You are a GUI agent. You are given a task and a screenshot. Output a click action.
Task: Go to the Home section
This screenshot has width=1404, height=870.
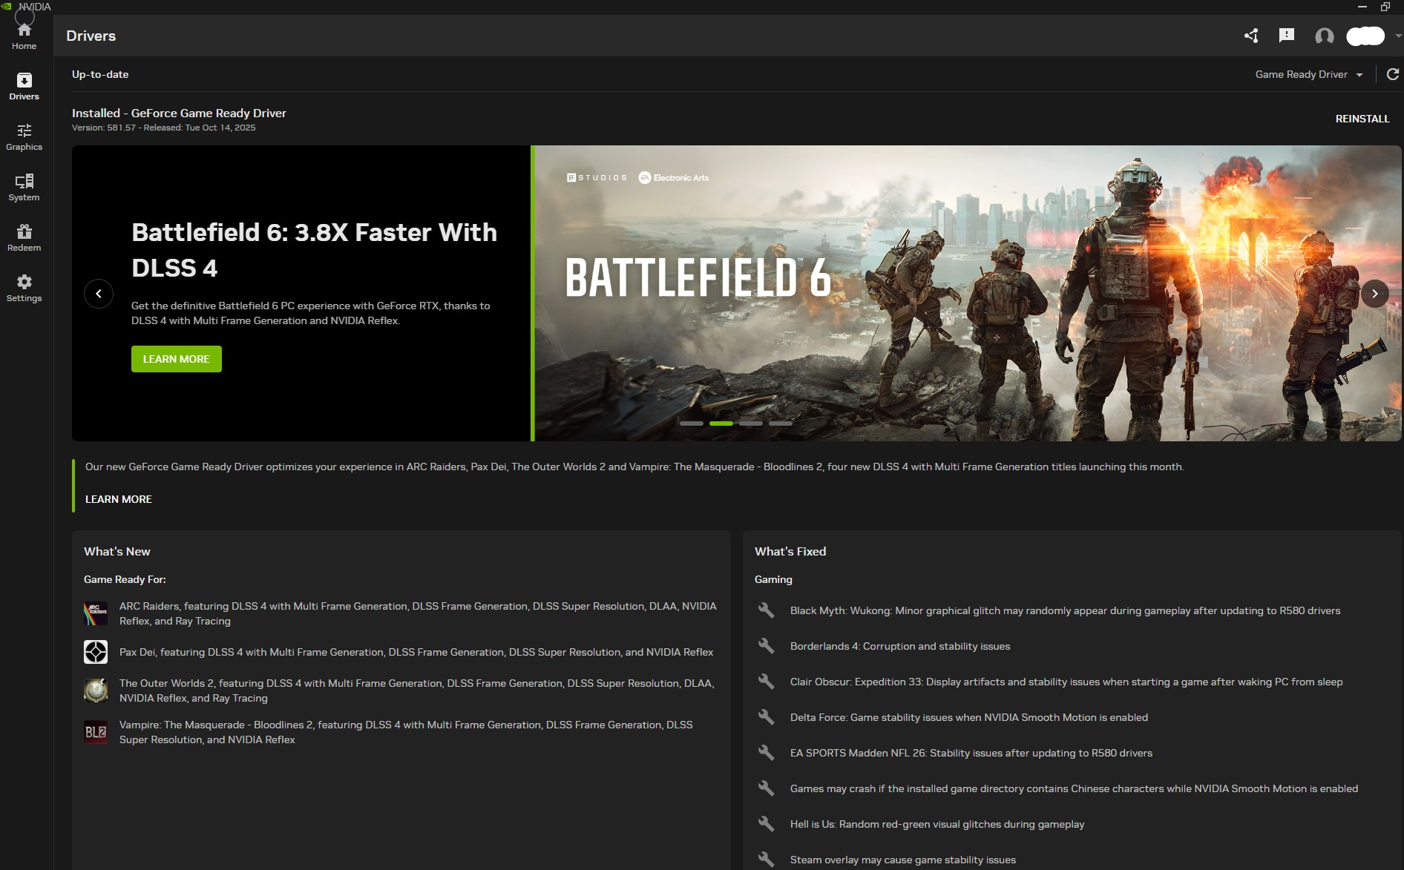(24, 36)
